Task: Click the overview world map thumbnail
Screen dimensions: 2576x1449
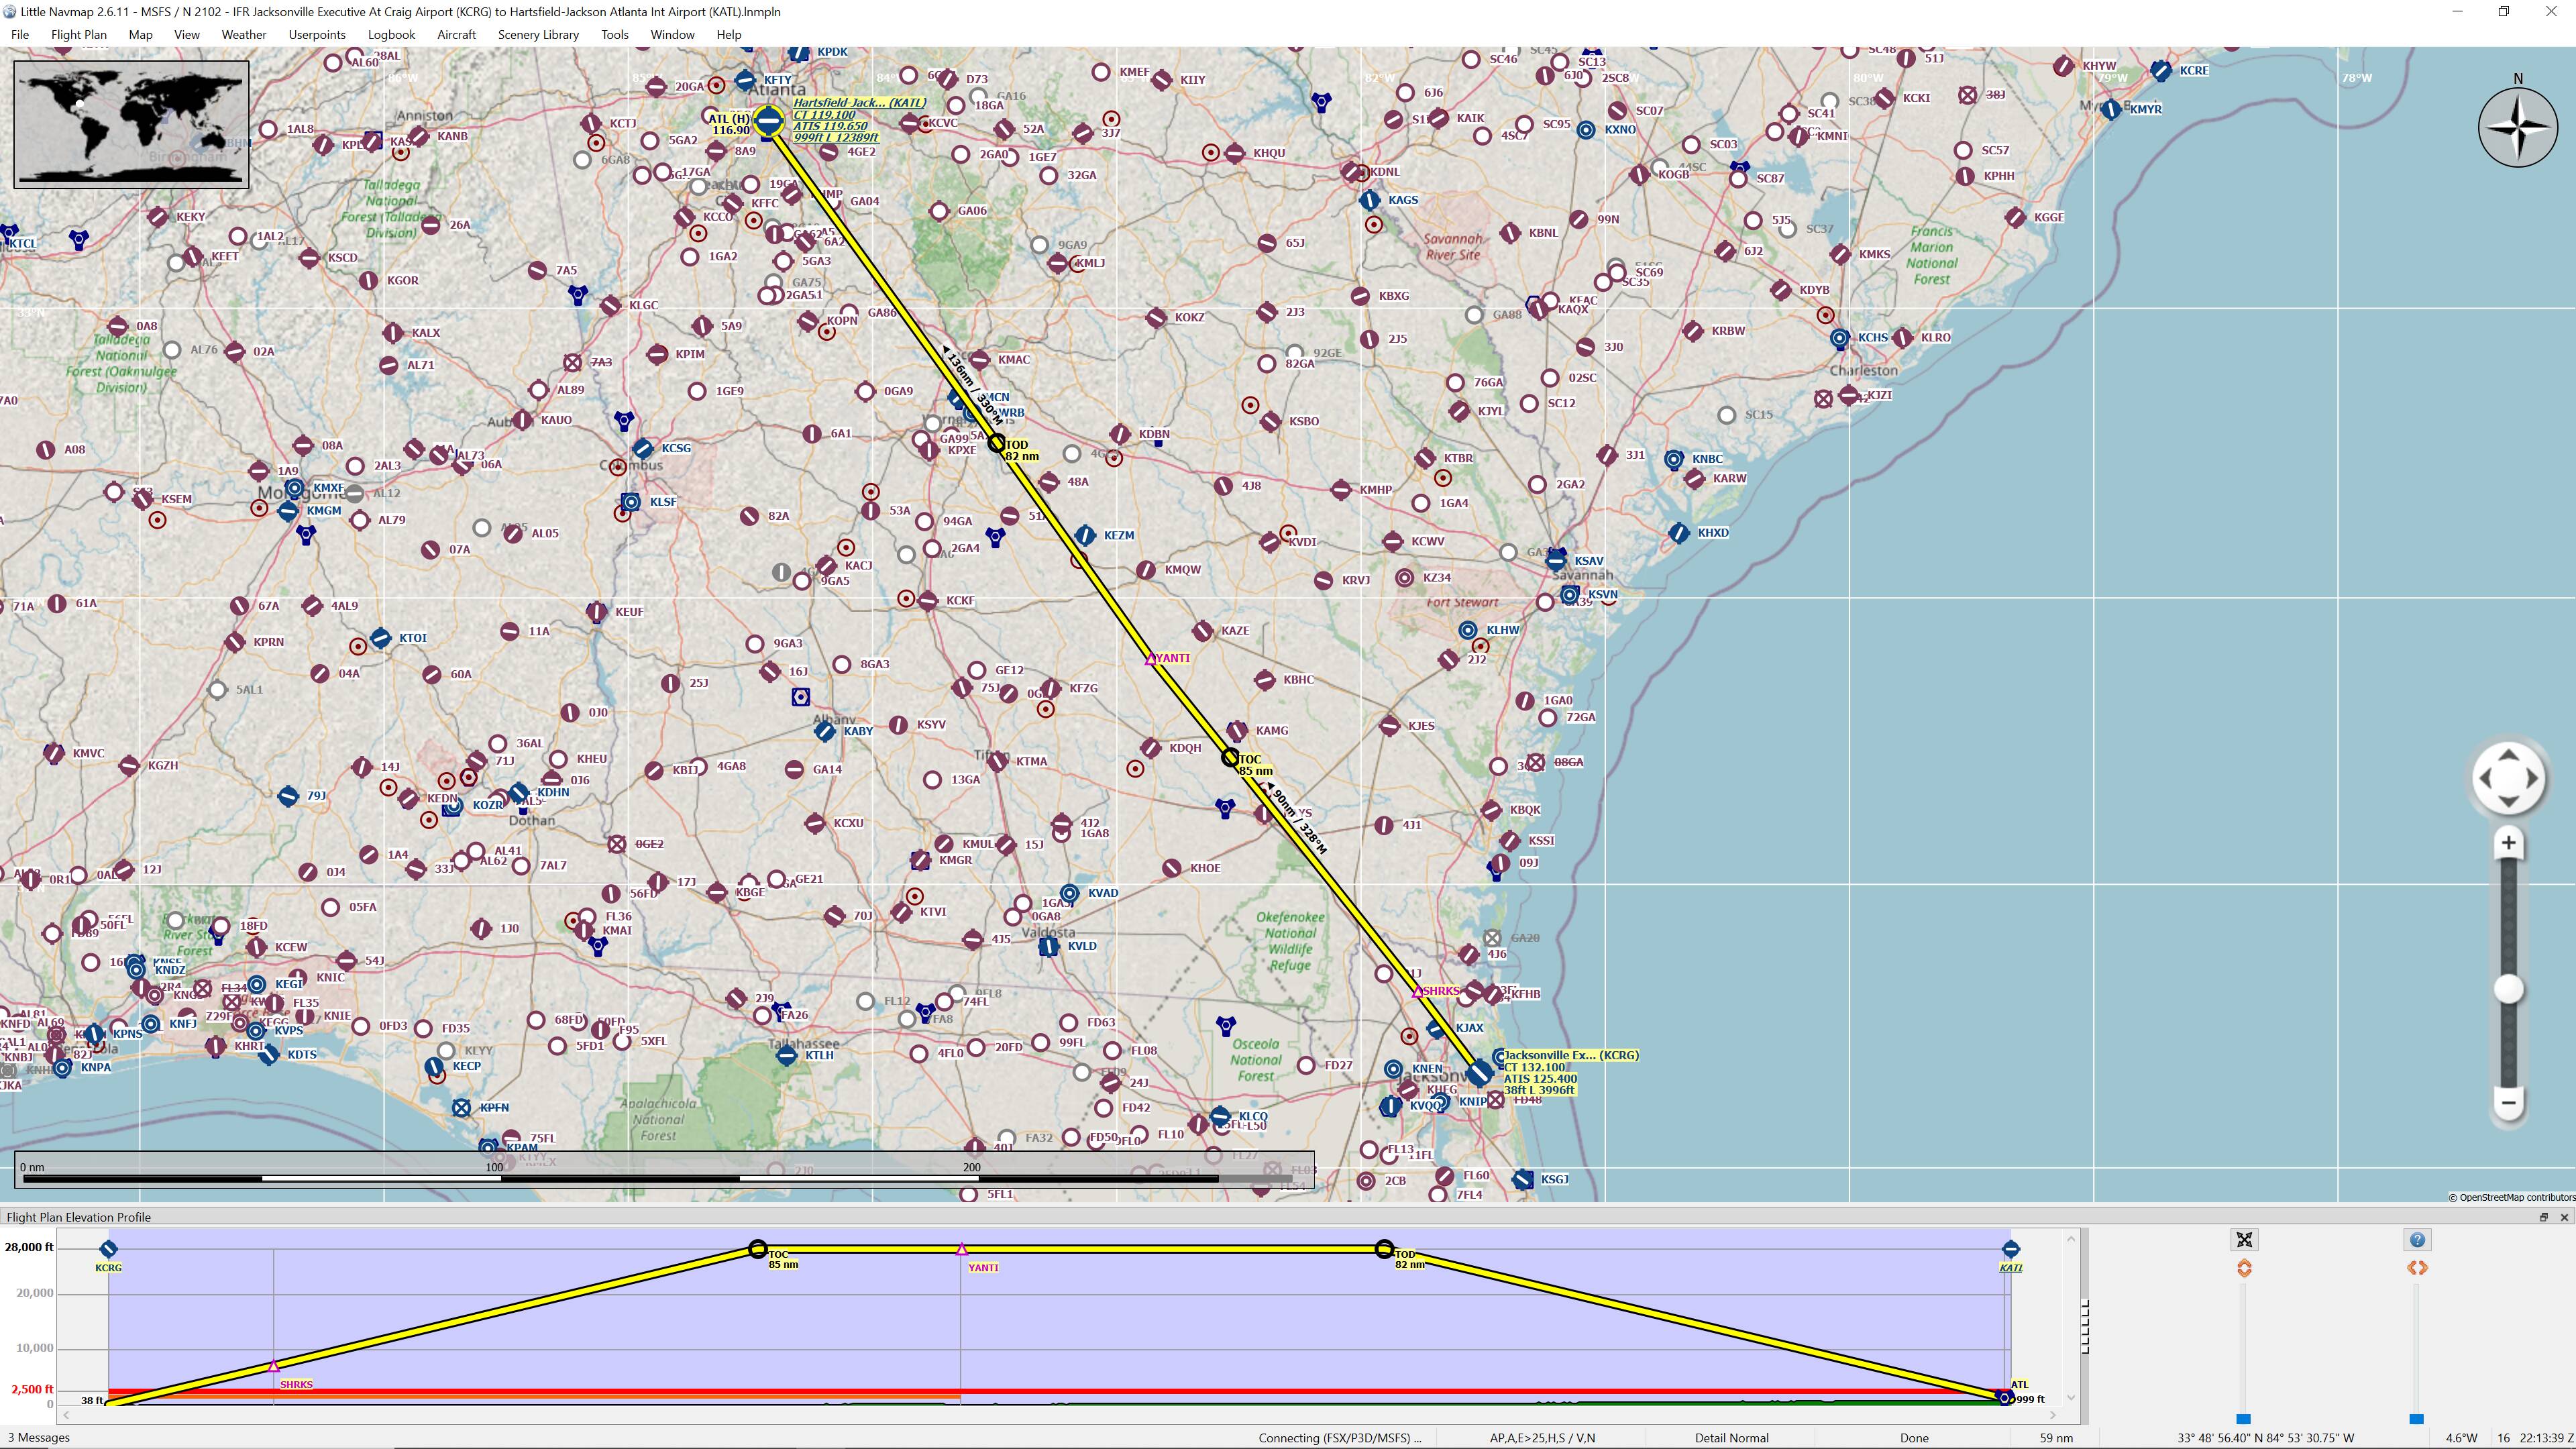Action: pyautogui.click(x=131, y=124)
